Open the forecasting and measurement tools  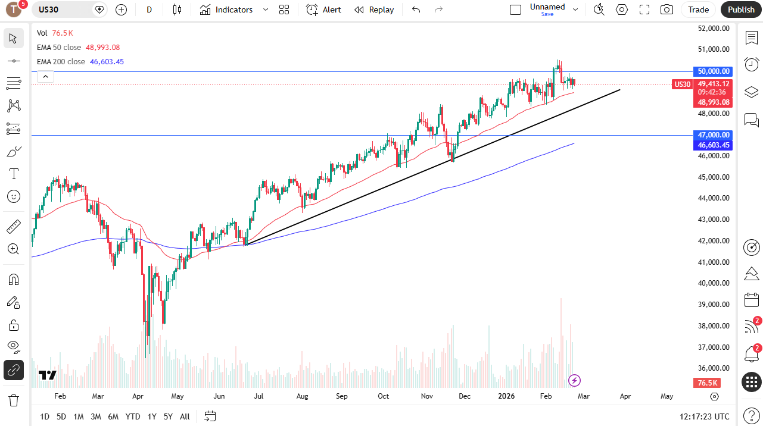[x=13, y=129]
